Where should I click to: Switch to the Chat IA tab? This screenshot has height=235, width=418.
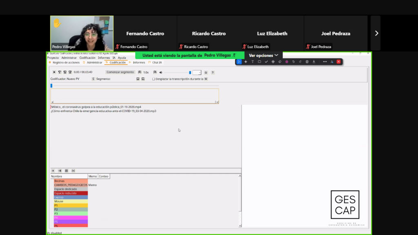[157, 62]
